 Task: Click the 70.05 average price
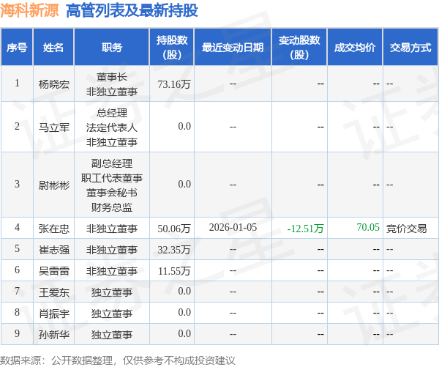[368, 227]
